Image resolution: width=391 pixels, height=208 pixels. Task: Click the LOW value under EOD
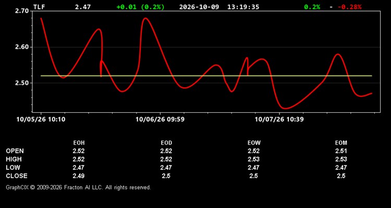[x=166, y=167]
